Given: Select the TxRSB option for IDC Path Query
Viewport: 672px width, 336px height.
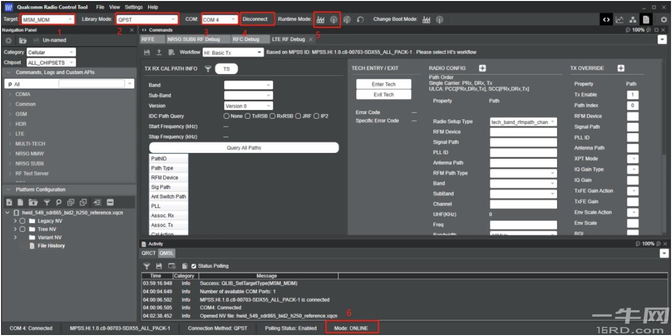Looking at the screenshot, I should (248, 116).
